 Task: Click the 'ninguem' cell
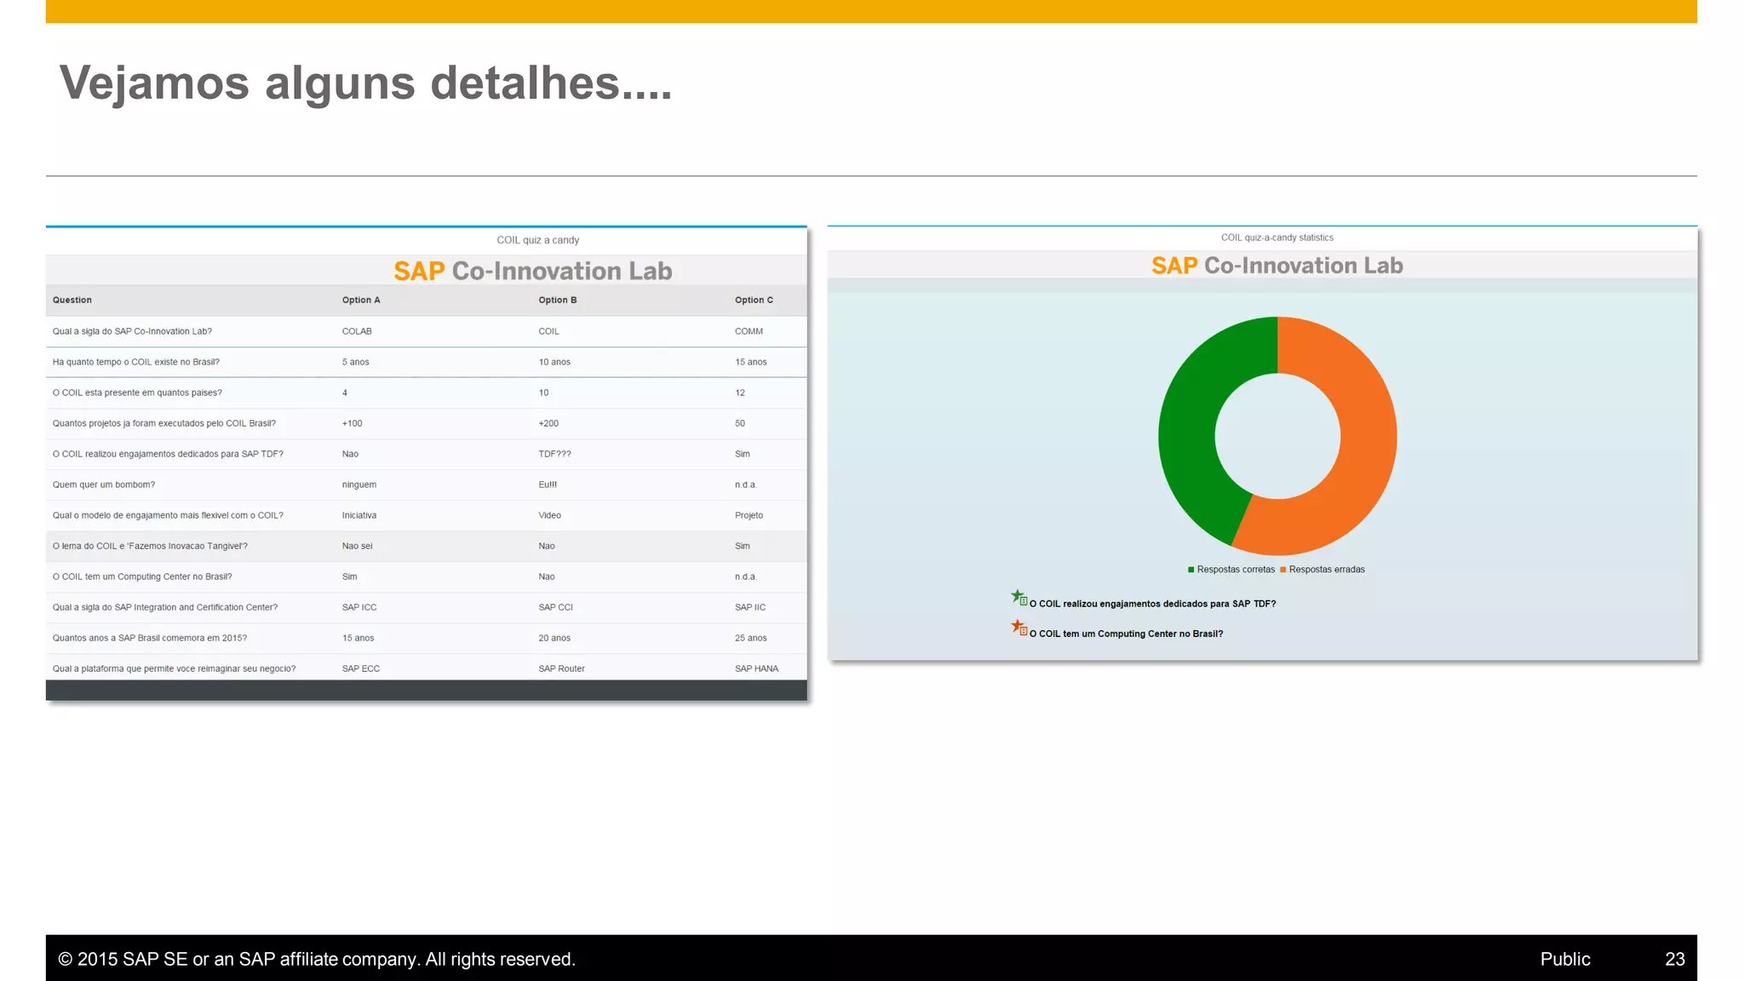click(359, 485)
